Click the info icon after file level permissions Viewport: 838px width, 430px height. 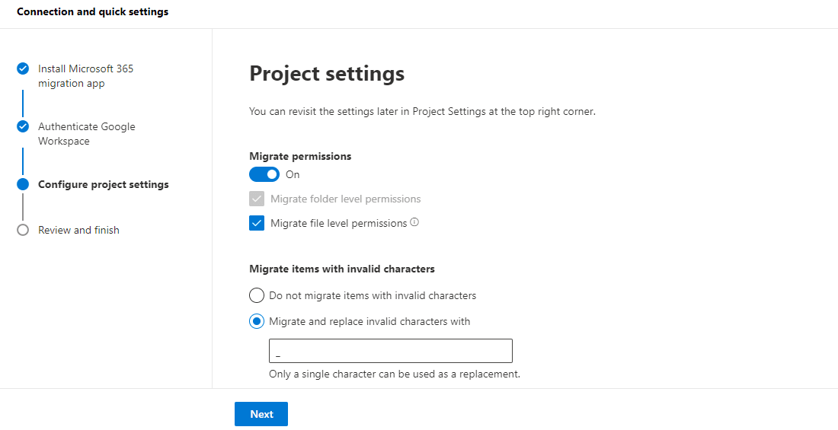tap(414, 222)
